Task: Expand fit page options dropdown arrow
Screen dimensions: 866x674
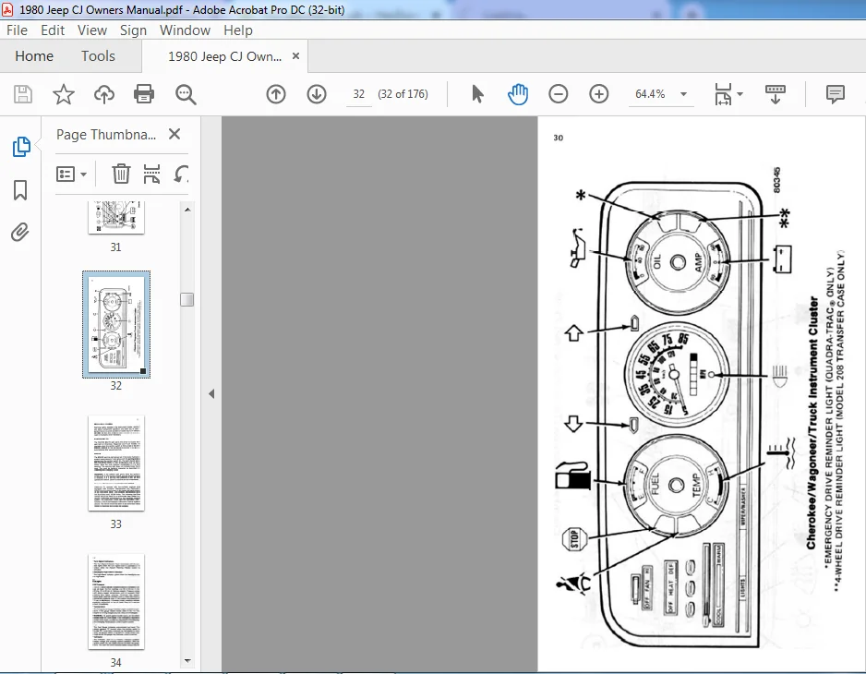Action: [x=740, y=94]
